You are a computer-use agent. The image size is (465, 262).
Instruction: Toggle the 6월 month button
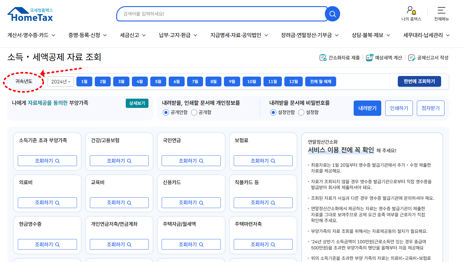pos(177,82)
